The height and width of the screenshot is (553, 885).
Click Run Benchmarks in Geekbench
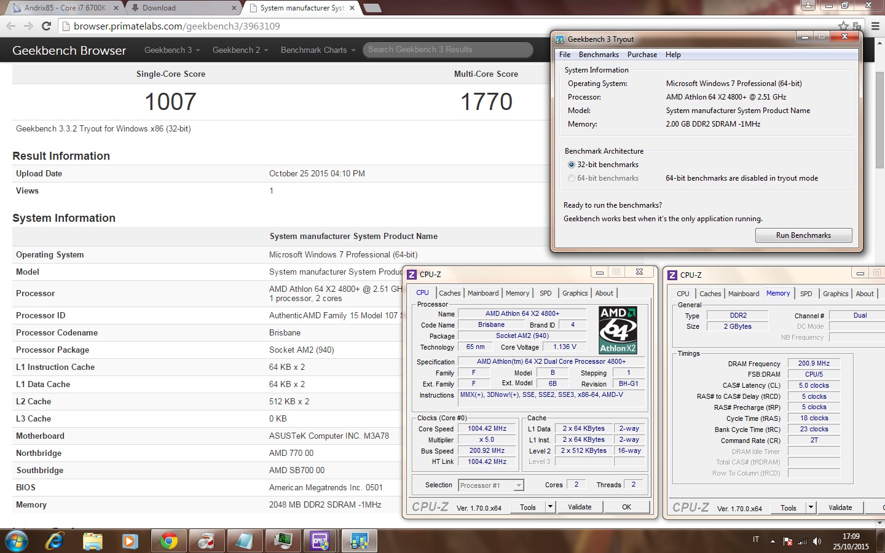tap(803, 235)
